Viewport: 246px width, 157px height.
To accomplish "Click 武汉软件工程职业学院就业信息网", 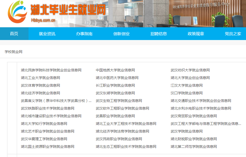I will 122,108.
